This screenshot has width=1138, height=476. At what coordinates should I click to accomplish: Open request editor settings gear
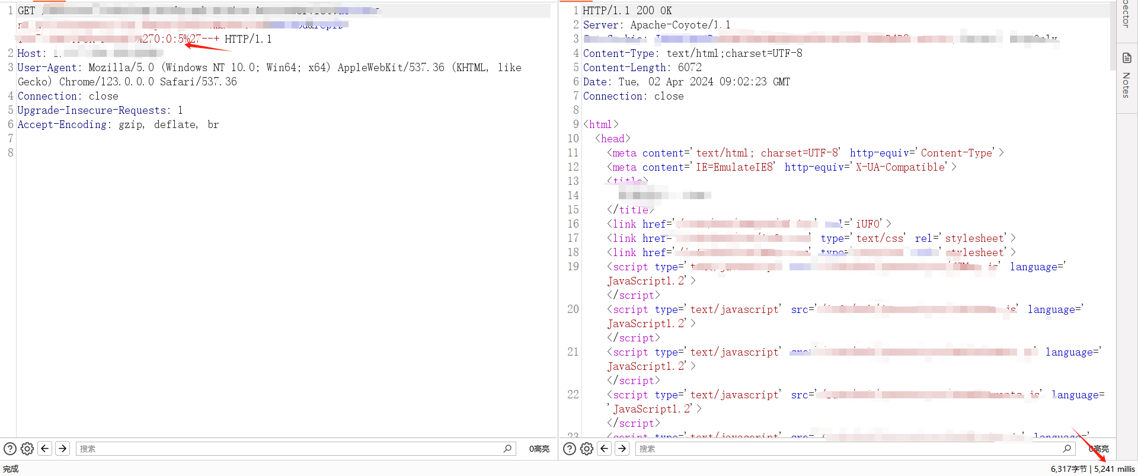(x=27, y=449)
